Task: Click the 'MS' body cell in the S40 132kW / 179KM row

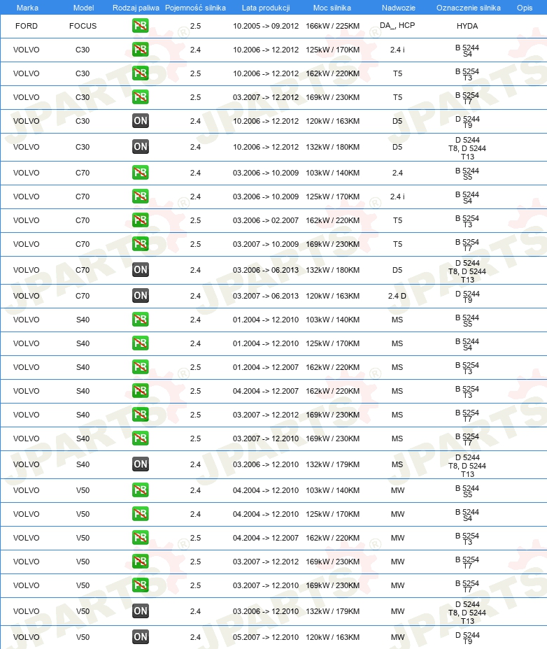Action: [x=397, y=464]
